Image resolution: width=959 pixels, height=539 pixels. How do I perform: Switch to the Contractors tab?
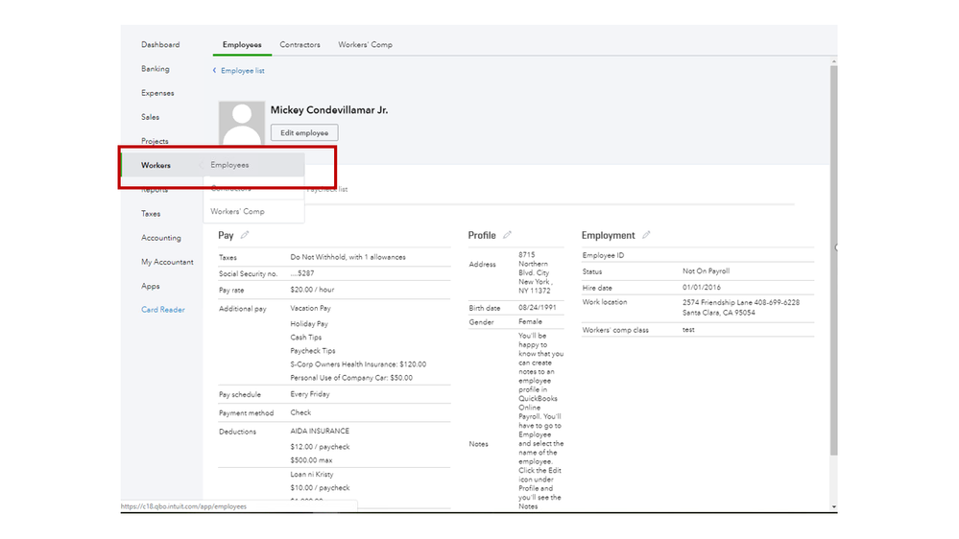coord(300,45)
